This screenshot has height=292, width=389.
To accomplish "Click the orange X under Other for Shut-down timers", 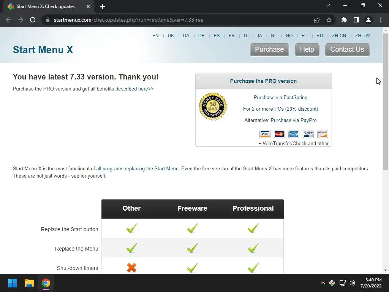I will [131, 268].
